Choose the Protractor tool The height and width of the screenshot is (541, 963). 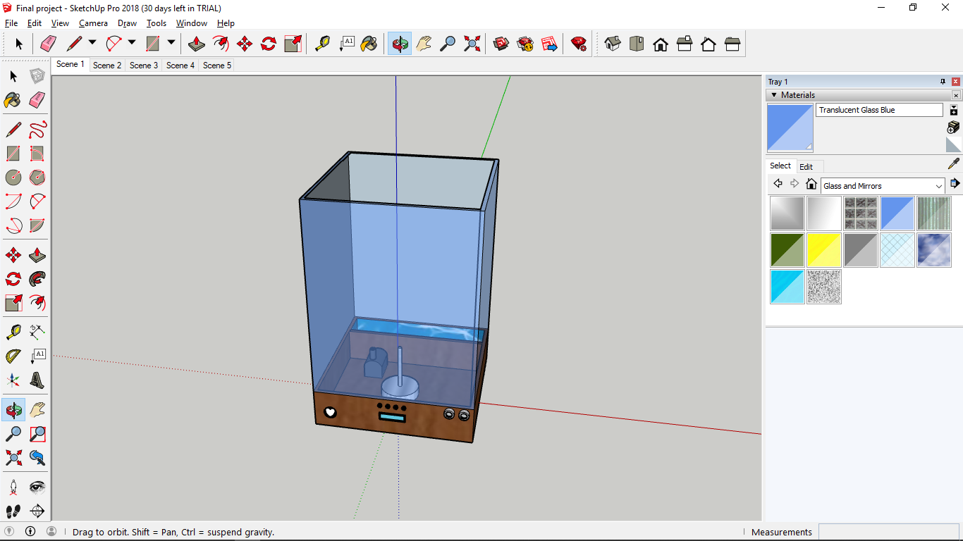pyautogui.click(x=13, y=356)
